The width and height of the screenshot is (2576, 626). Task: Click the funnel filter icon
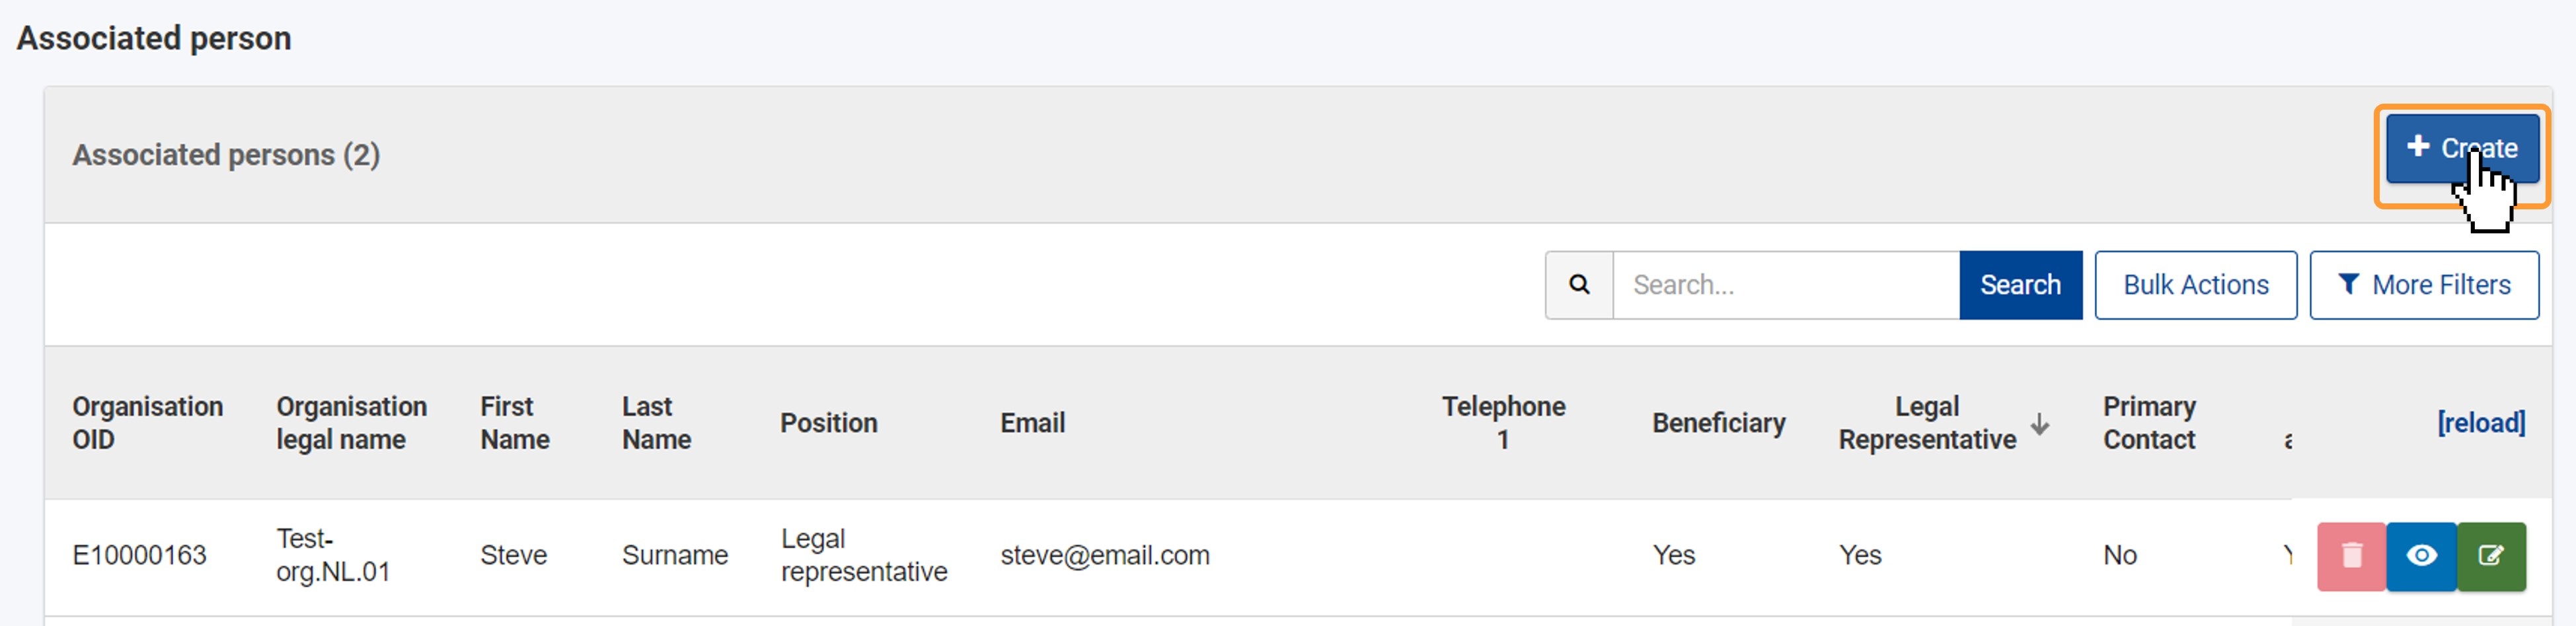click(x=2348, y=284)
